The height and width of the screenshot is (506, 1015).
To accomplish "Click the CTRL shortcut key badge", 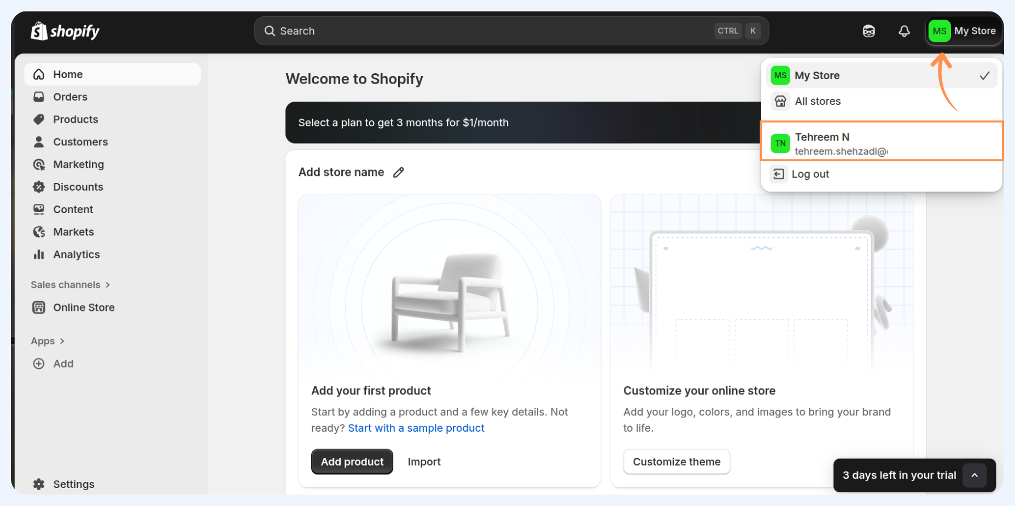I will tap(728, 31).
